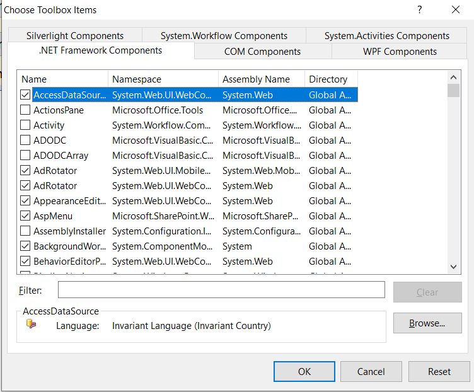This screenshot has height=392, width=474.
Task: Click the Microsoft.Office.Tools namespace cell
Action: 158,110
